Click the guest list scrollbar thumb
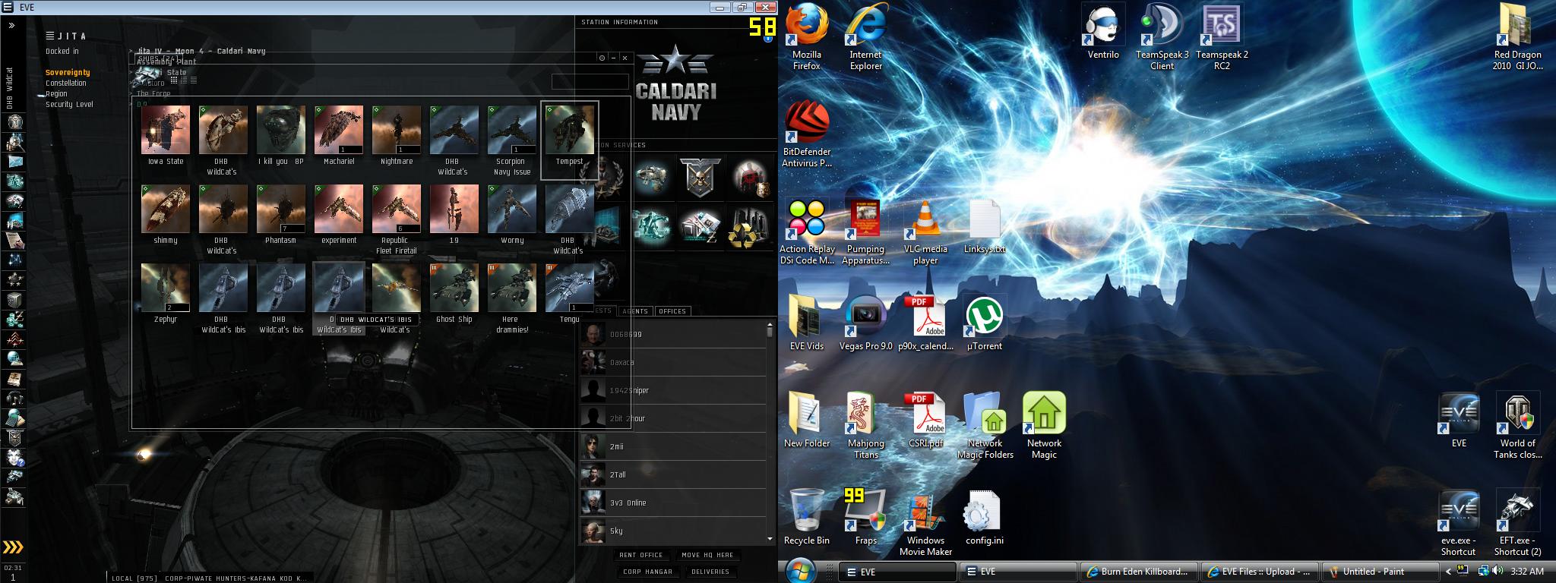This screenshot has height=583, width=1556. pos(770,332)
